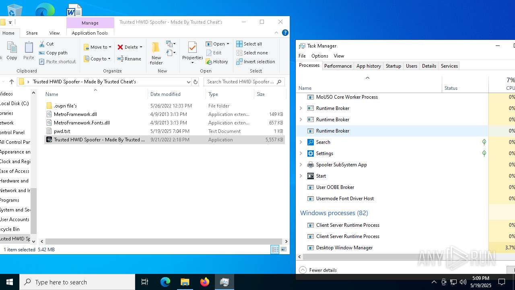Image resolution: width=515 pixels, height=290 pixels.
Task: Select the Cut command
Action: pyautogui.click(x=46, y=44)
